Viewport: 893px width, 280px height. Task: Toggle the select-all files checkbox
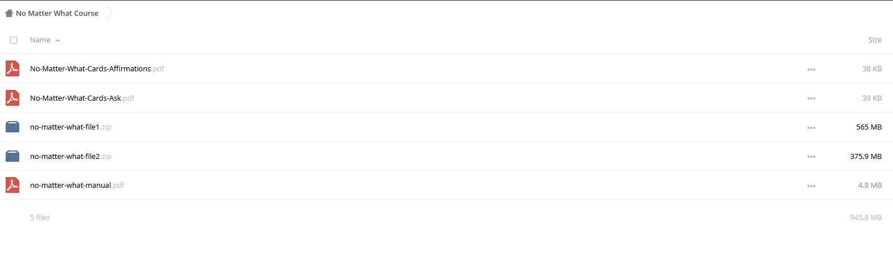(14, 40)
